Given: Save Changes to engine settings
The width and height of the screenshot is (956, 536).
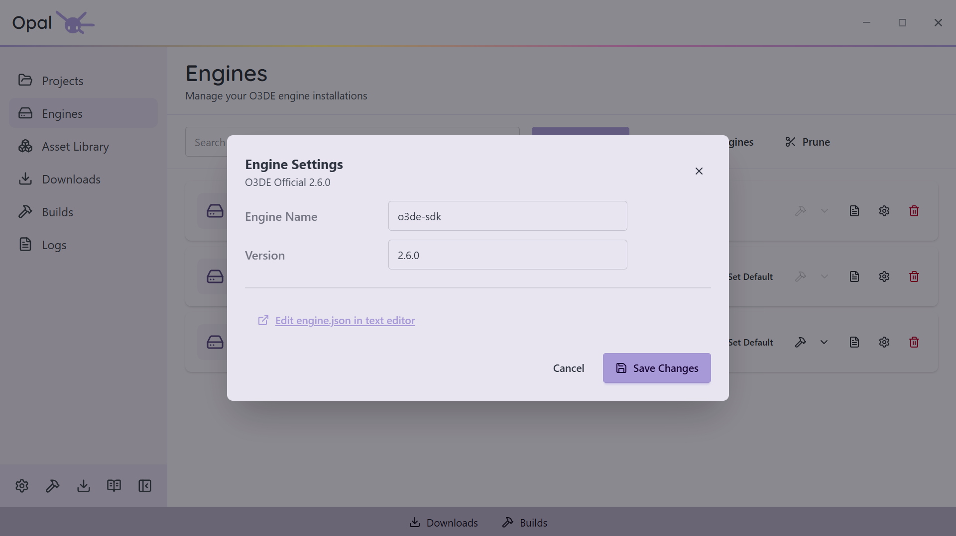Looking at the screenshot, I should click(657, 368).
